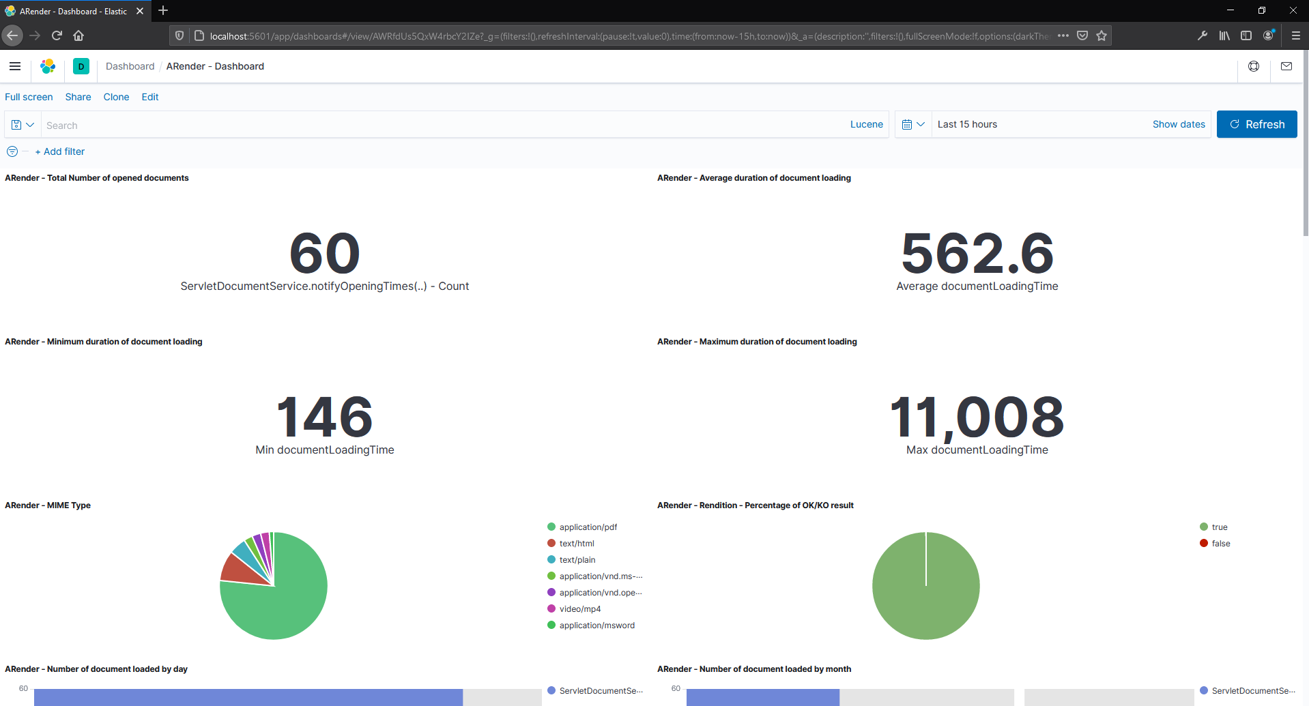Viewport: 1309px width, 706px height.
Task: Click the newsfeed mail icon
Action: click(x=1286, y=66)
